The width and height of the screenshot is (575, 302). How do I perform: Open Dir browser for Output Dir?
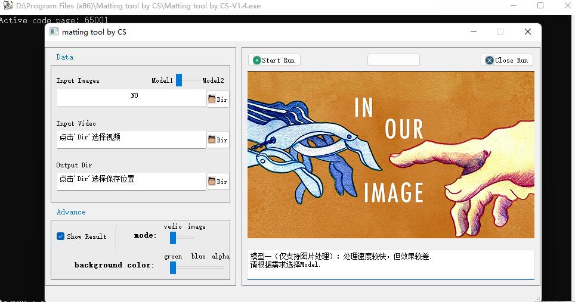pyautogui.click(x=218, y=182)
